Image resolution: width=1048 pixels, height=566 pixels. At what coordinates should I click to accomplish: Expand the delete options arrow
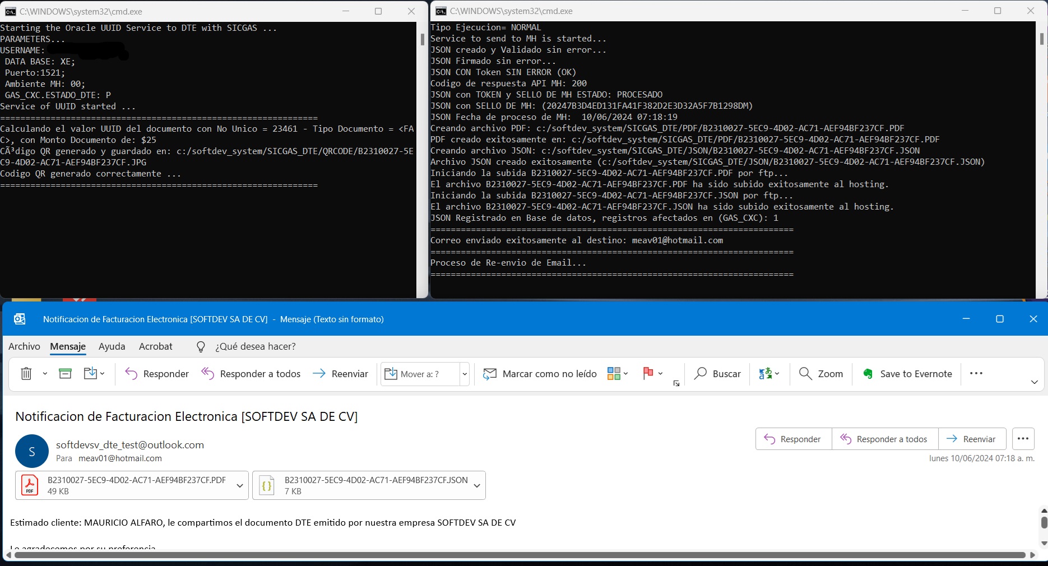coord(45,374)
